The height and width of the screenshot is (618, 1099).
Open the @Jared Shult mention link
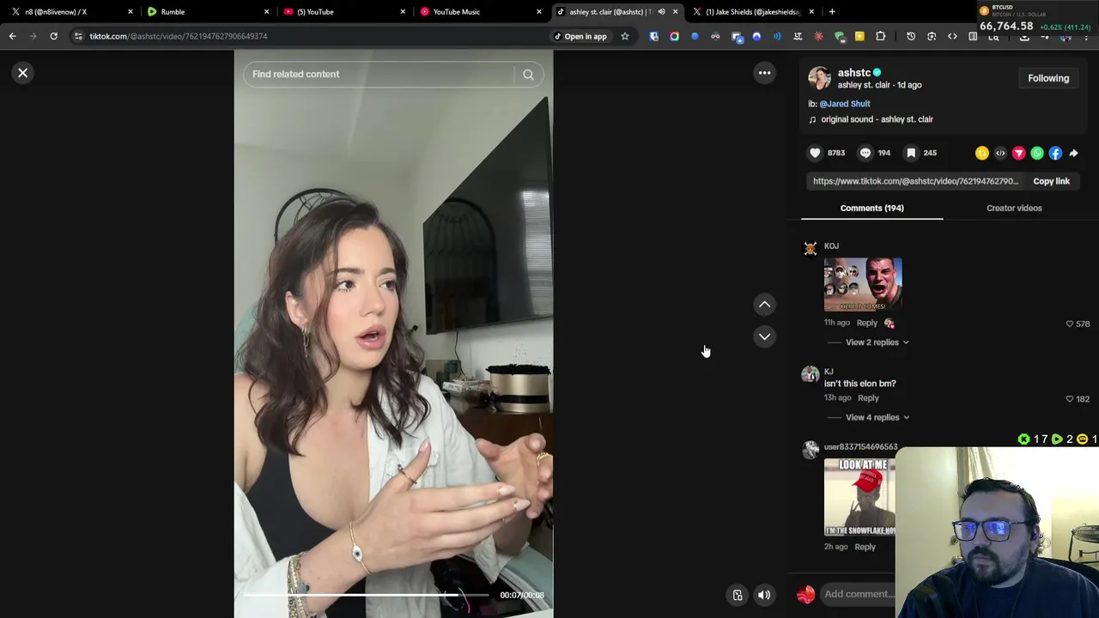[845, 104]
